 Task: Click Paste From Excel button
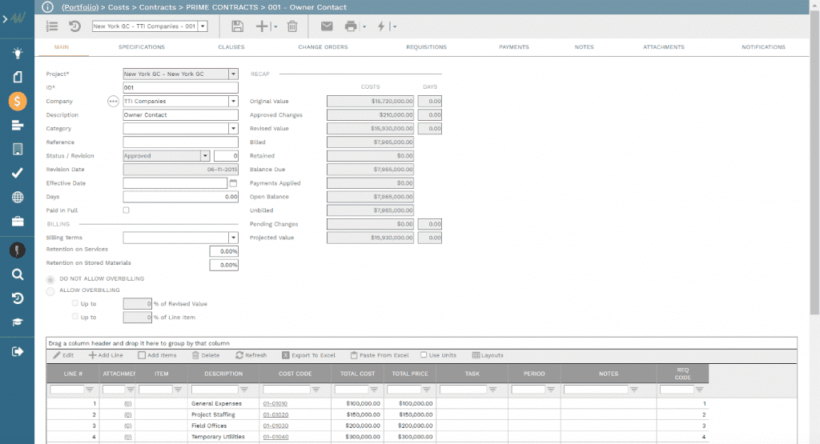click(x=380, y=355)
